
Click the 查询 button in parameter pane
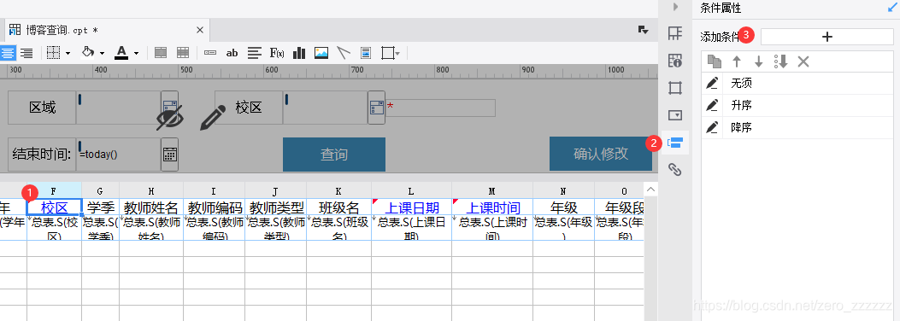point(334,155)
